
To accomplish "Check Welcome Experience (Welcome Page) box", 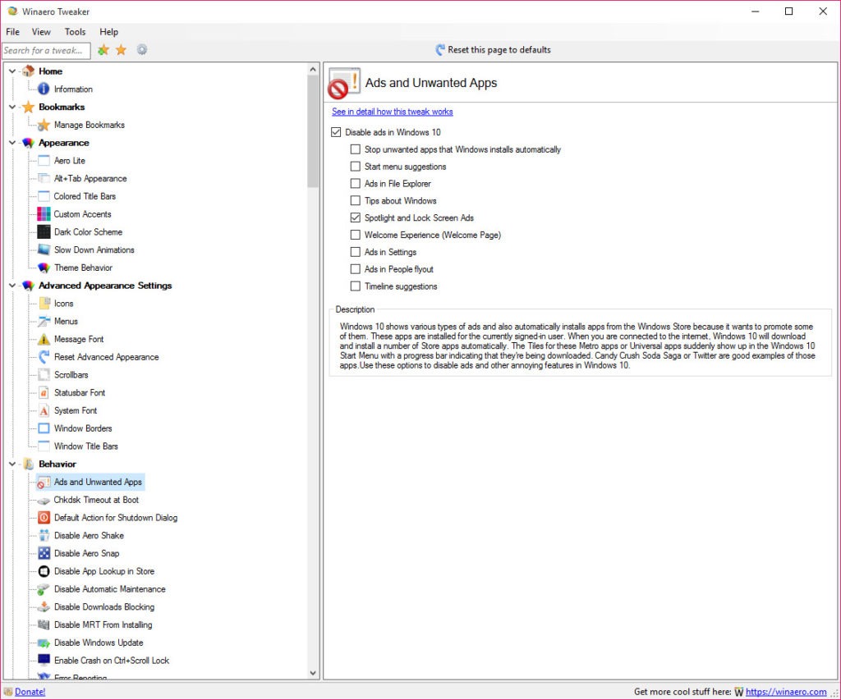I will [x=355, y=235].
